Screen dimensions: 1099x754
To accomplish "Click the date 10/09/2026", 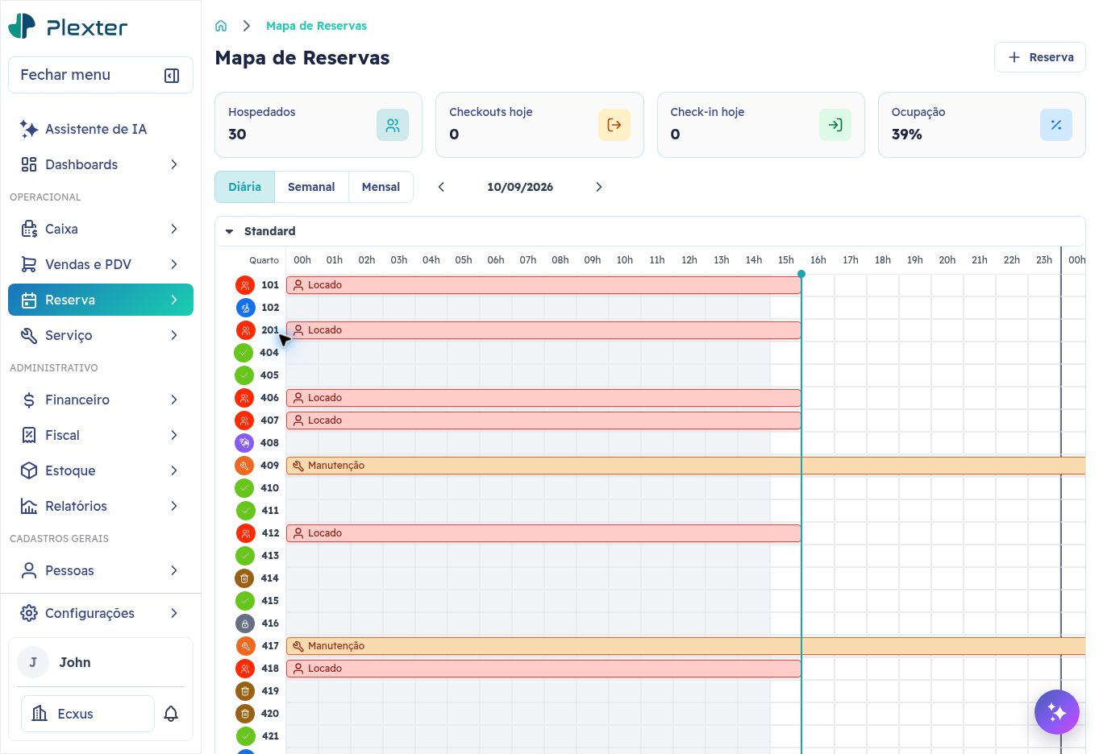I will [x=520, y=187].
